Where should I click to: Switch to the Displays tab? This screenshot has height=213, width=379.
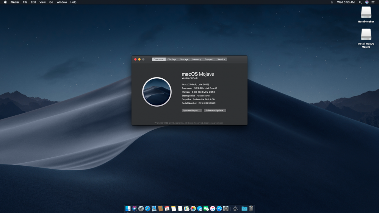(x=172, y=59)
